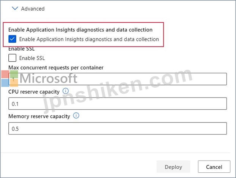The width and height of the screenshot is (236, 178).
Task: Click the Deploy button
Action: 173,167
